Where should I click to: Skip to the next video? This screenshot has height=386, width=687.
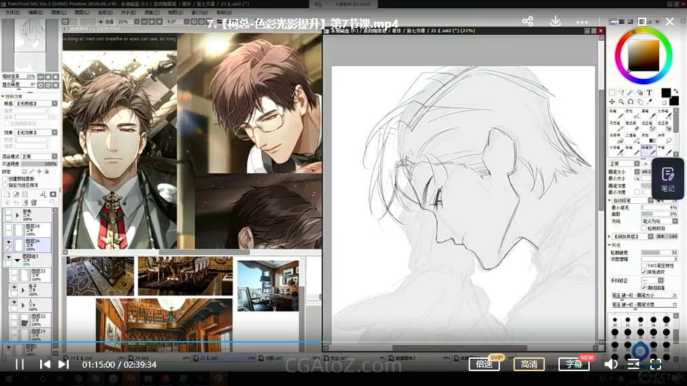(x=63, y=364)
